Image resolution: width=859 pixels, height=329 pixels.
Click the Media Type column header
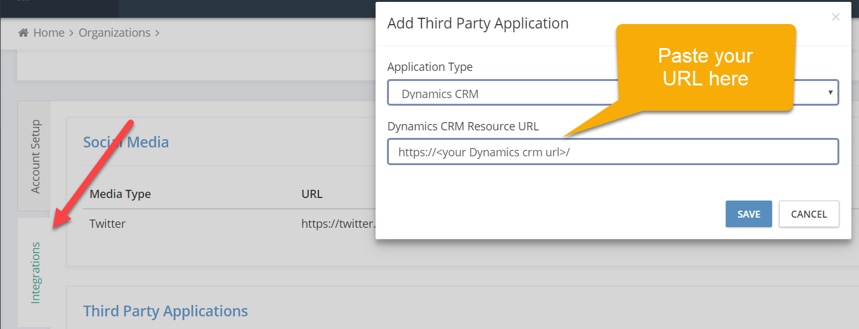[120, 194]
